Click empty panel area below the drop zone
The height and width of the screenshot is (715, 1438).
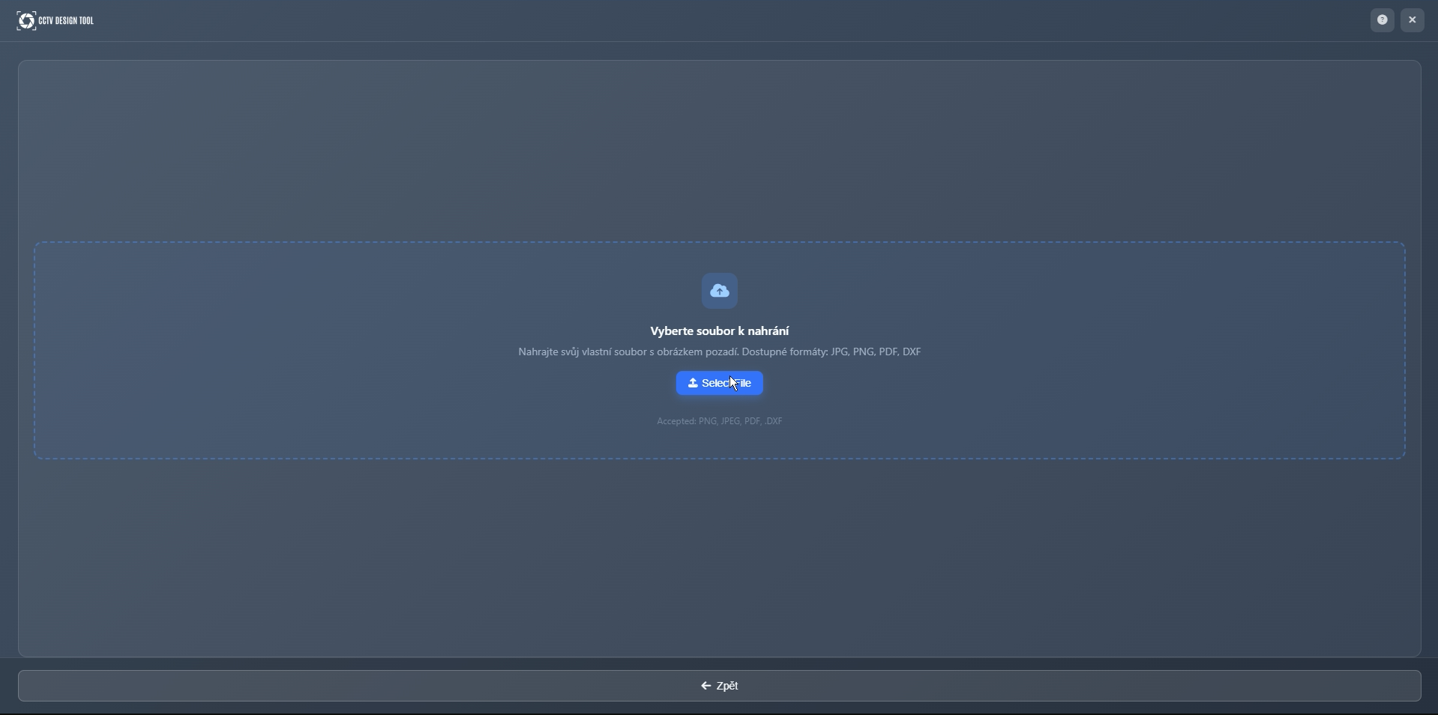point(720,558)
